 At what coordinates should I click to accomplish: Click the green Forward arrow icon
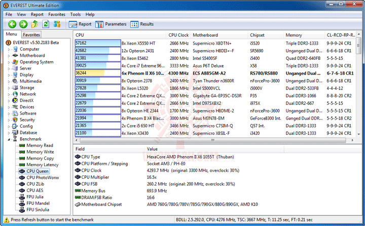tap(23, 24)
